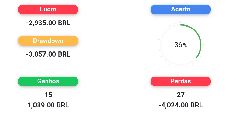Click the word BRL under Lucro

click(64, 23)
